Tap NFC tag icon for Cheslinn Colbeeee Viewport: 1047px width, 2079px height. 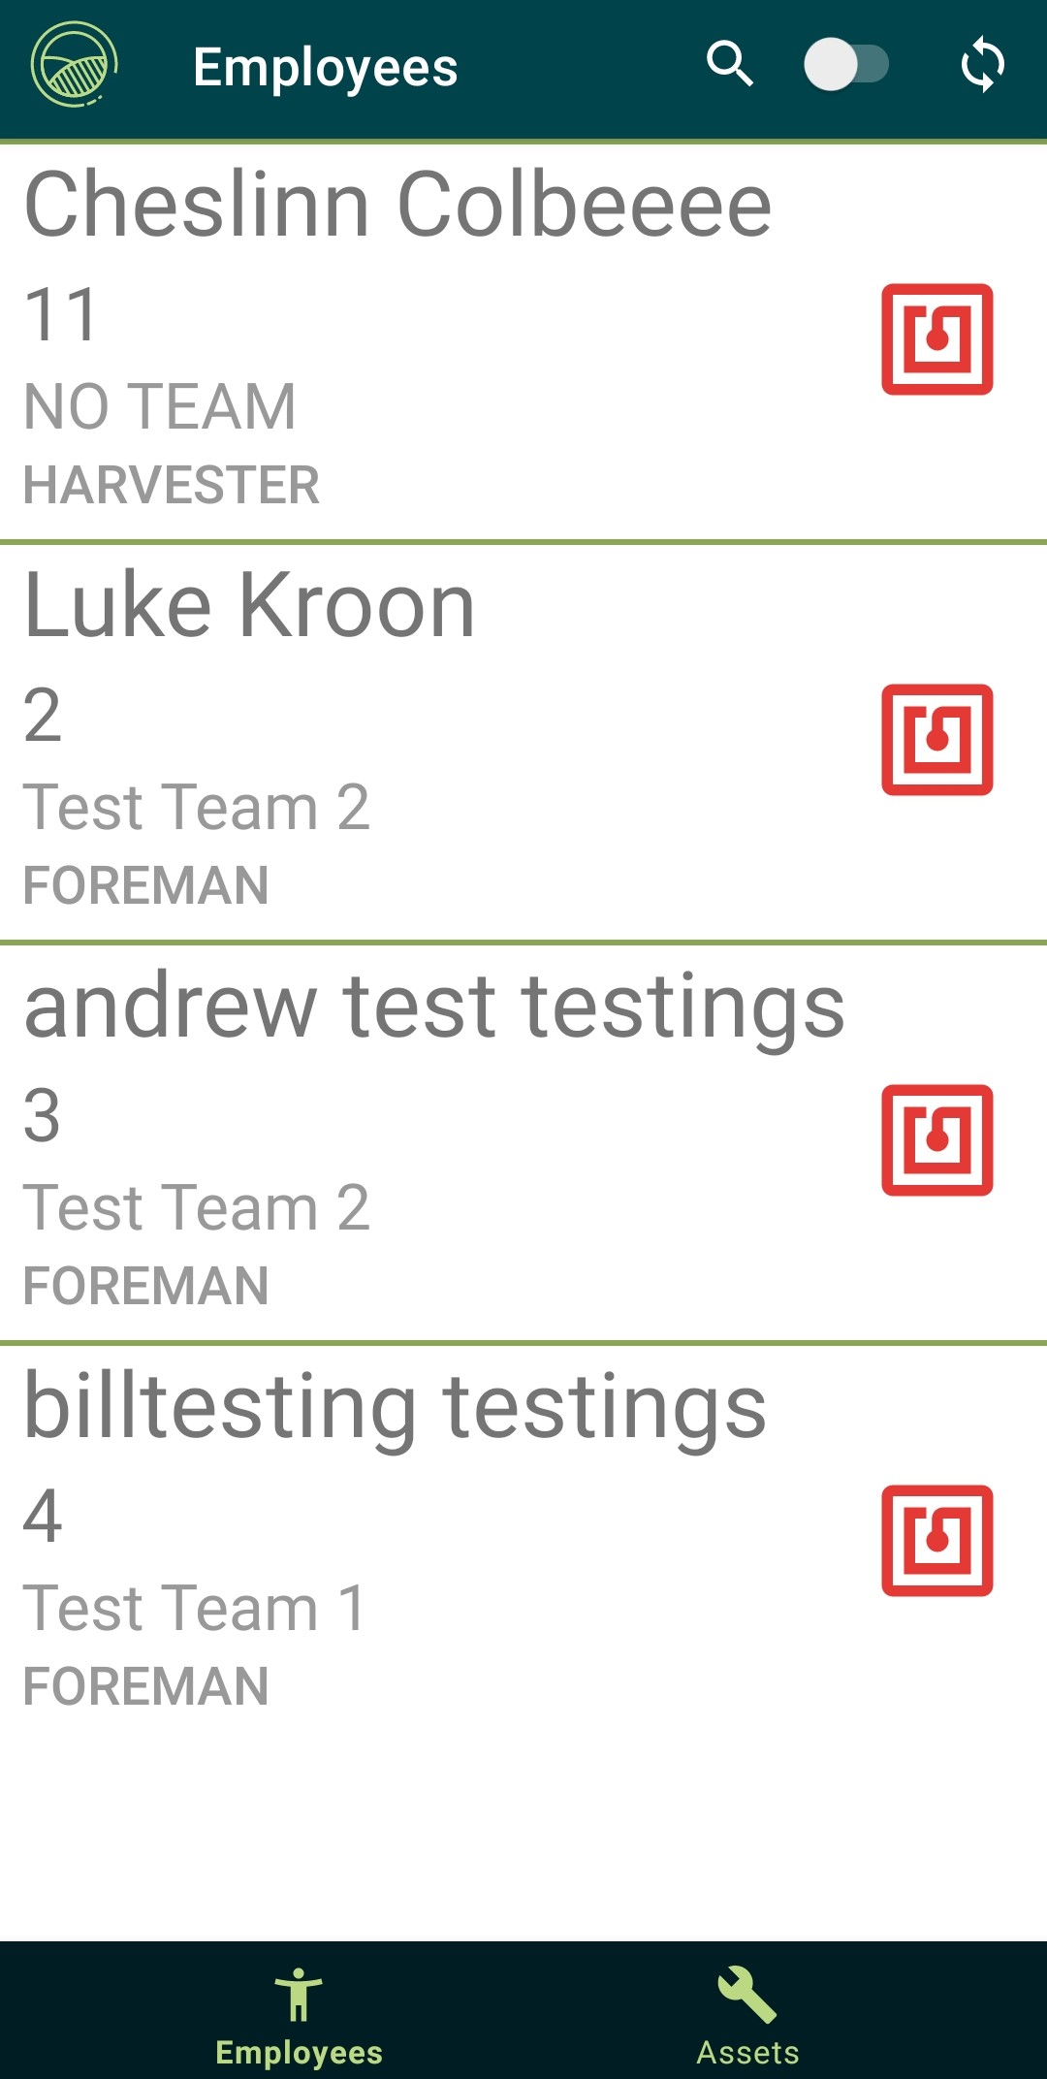click(x=936, y=339)
